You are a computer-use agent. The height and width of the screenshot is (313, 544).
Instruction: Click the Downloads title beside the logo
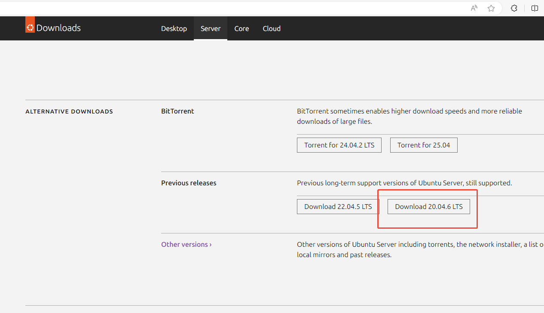click(x=58, y=28)
